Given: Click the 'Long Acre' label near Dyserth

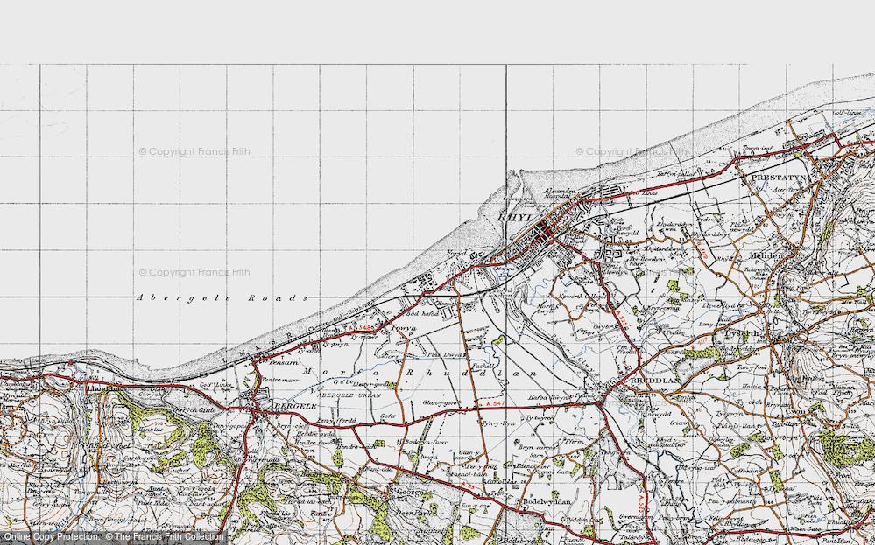Looking at the screenshot, I should click(x=711, y=324).
